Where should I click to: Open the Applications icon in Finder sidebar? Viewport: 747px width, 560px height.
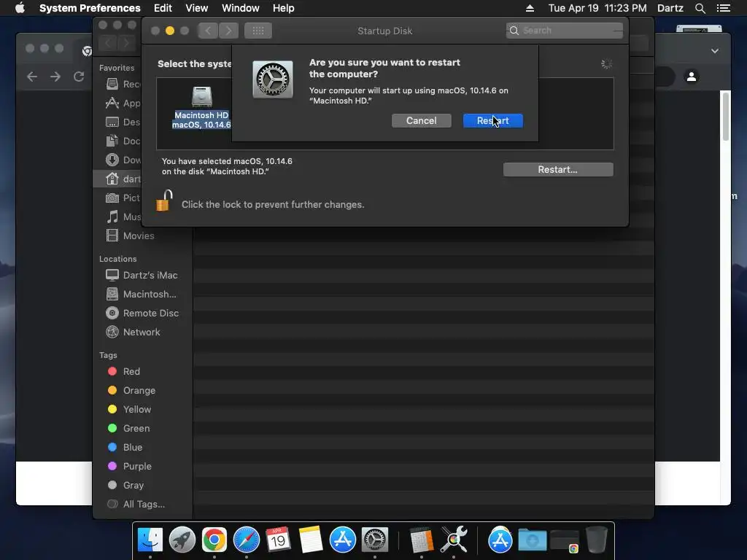[112, 103]
